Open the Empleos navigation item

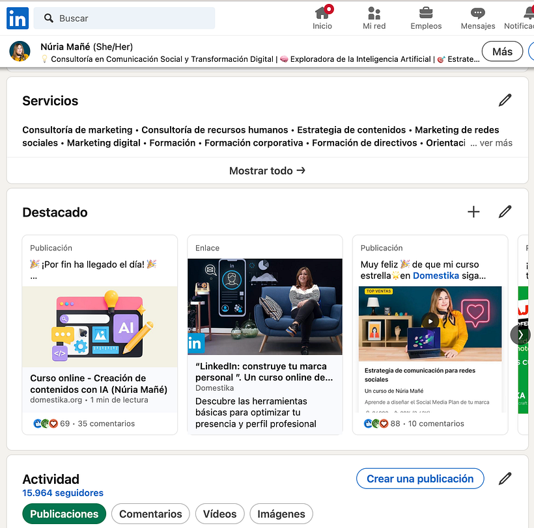[426, 13]
